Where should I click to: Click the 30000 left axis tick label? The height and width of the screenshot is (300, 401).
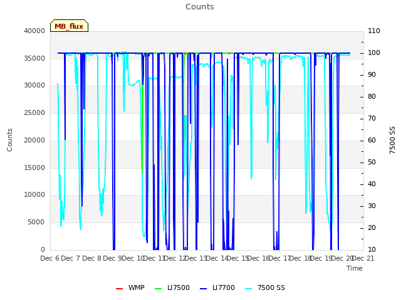pyautogui.click(x=34, y=86)
